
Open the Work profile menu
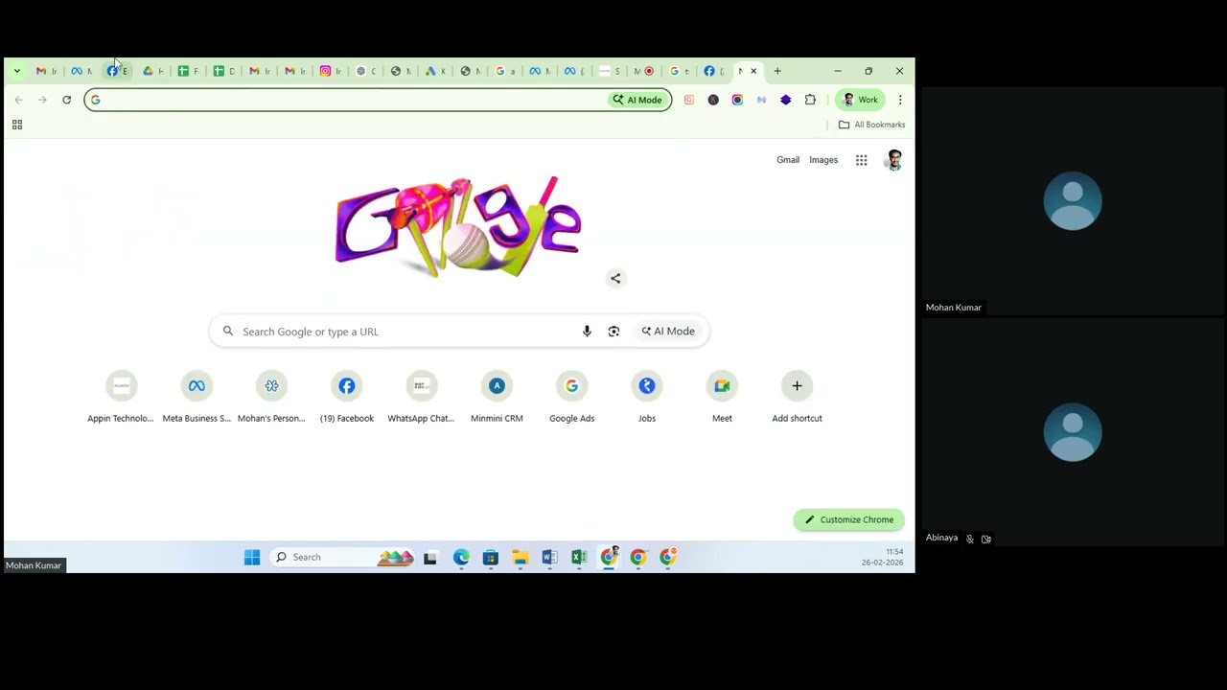pyautogui.click(x=860, y=100)
